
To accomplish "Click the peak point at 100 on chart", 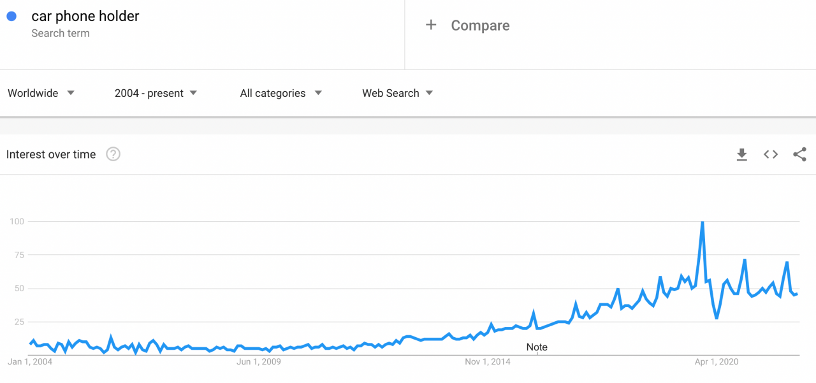I will pyautogui.click(x=702, y=222).
